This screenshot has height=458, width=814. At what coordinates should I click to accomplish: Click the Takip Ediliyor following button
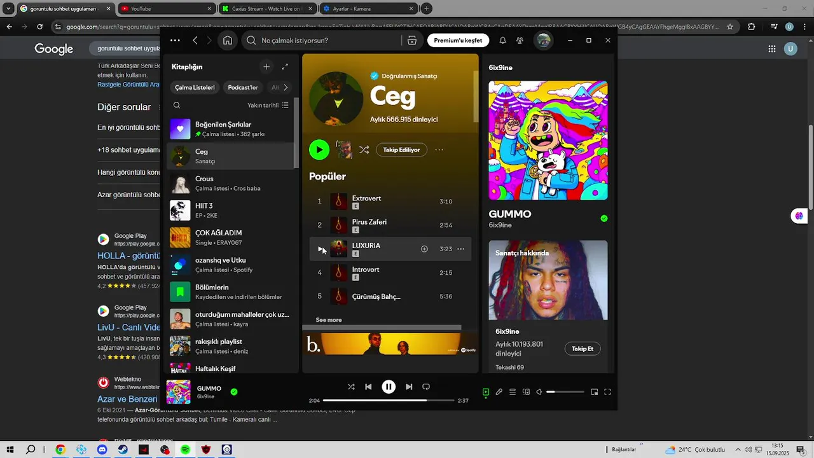401,150
